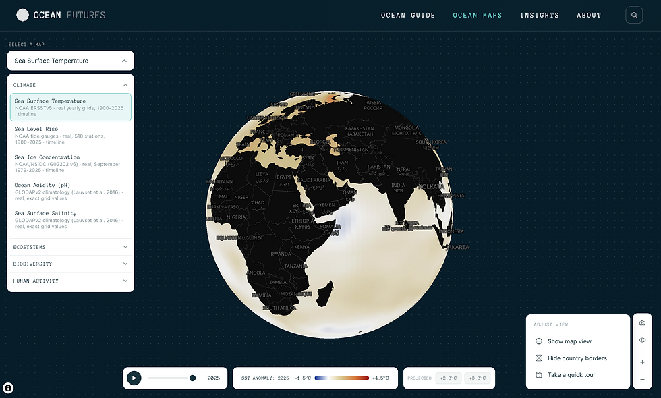Click the Ocean Futures logo circle

[x=22, y=15]
